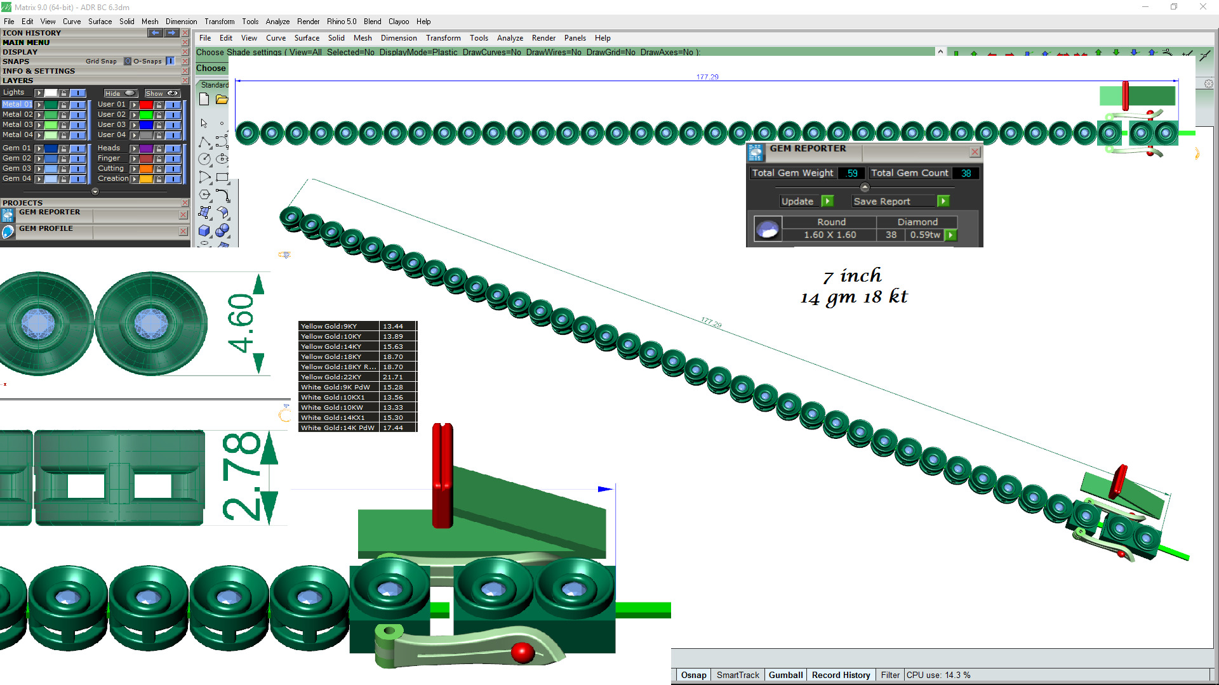
Task: Toggle lock on Gem 01 layer
Action: pos(63,148)
